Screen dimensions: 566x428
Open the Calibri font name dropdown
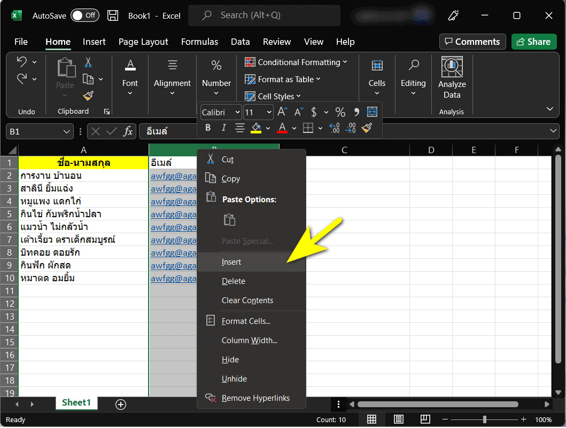pos(221,112)
